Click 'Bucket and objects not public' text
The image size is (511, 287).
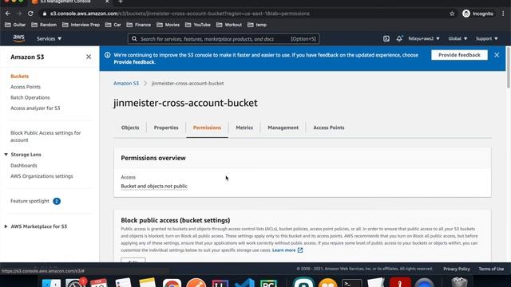[x=154, y=186]
